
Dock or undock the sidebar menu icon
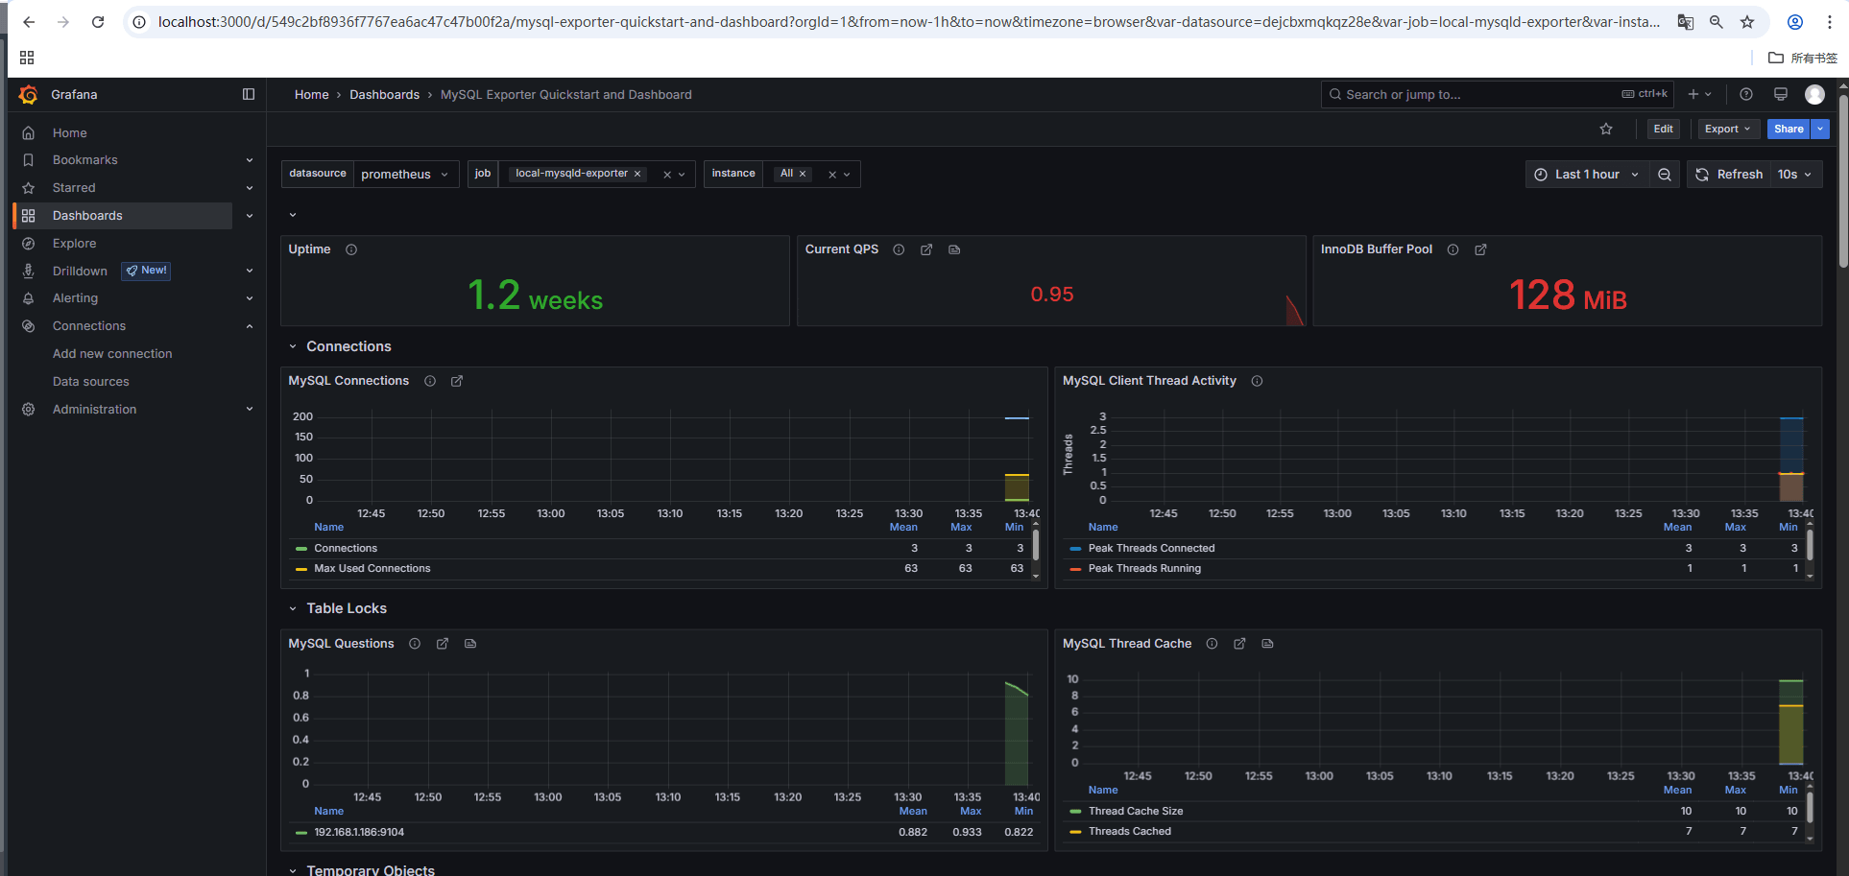pos(249,94)
